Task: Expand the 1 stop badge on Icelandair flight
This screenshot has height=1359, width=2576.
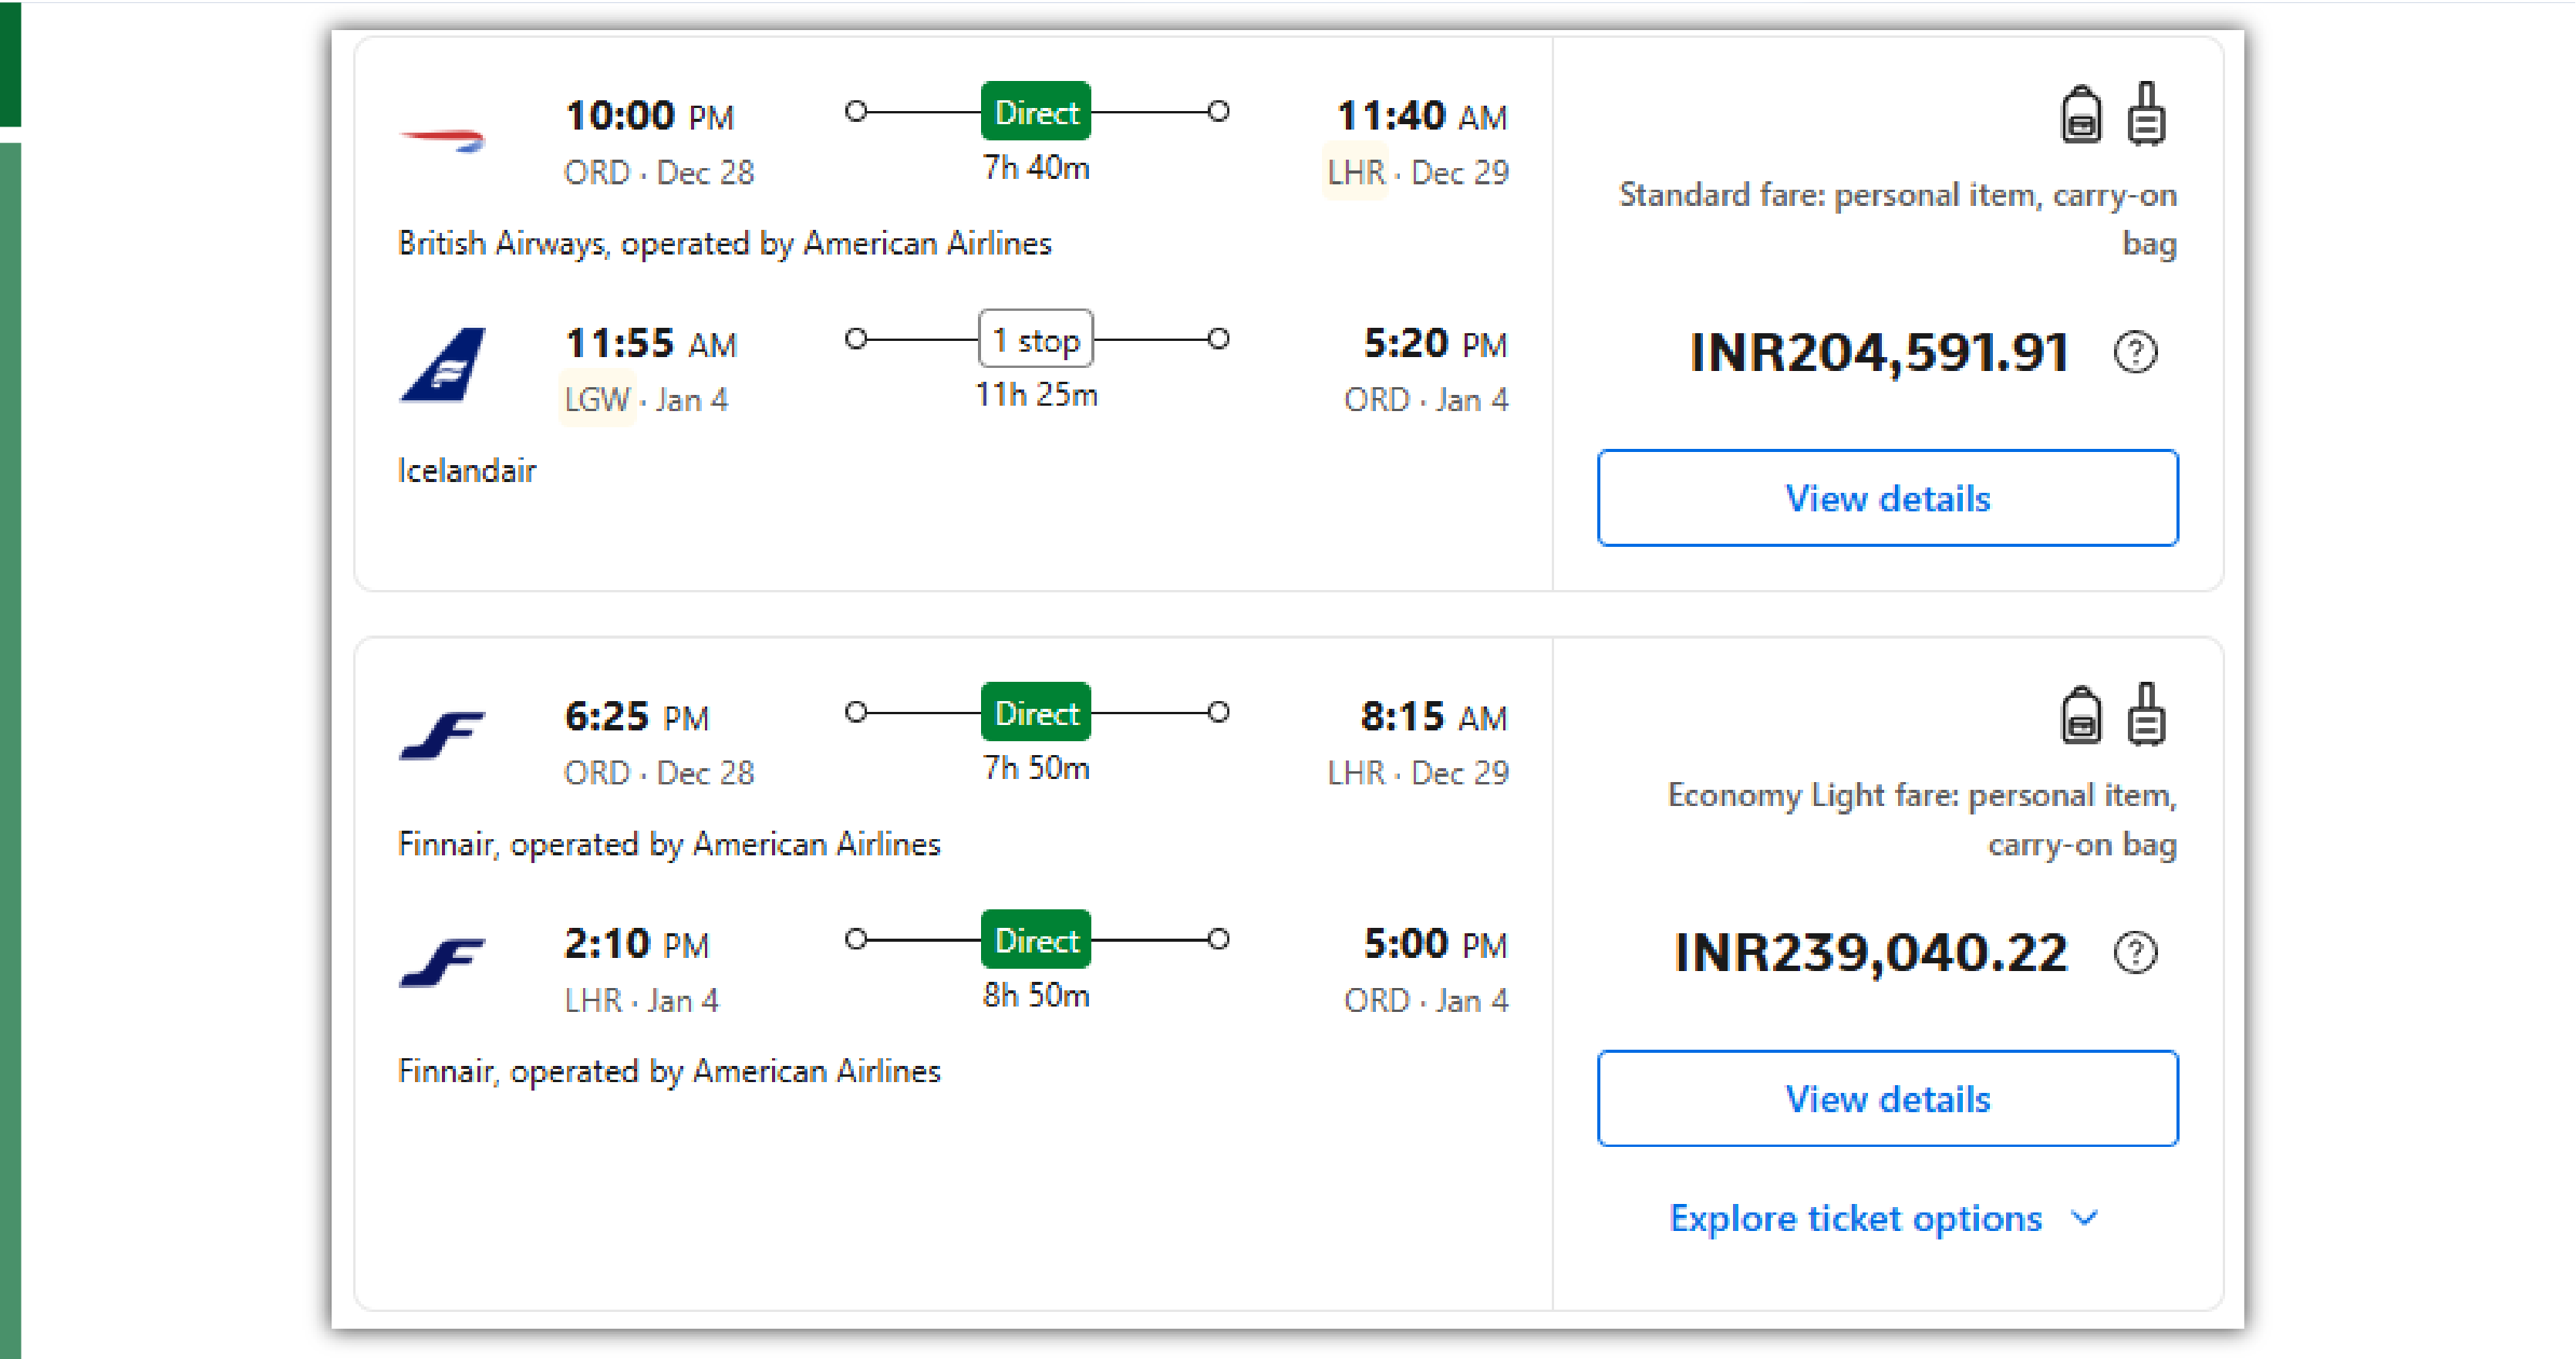Action: [x=1035, y=340]
